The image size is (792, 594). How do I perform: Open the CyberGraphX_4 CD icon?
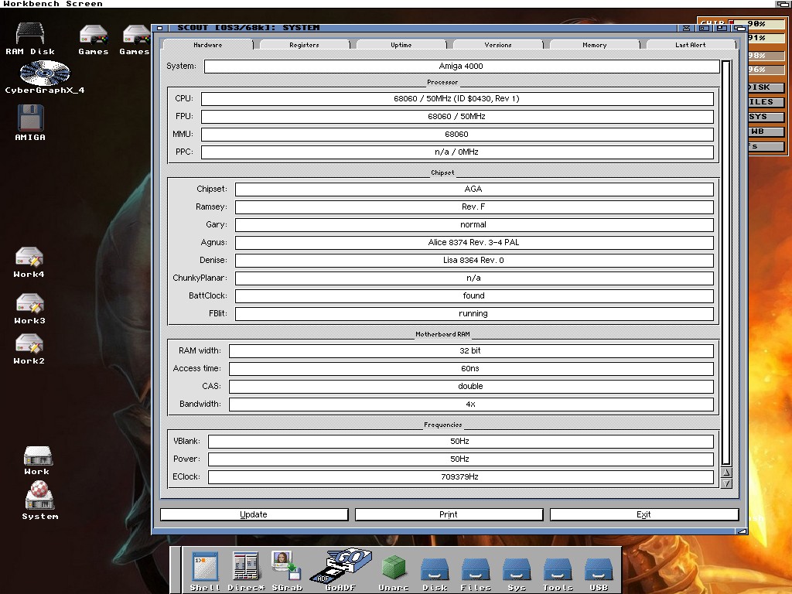click(44, 77)
